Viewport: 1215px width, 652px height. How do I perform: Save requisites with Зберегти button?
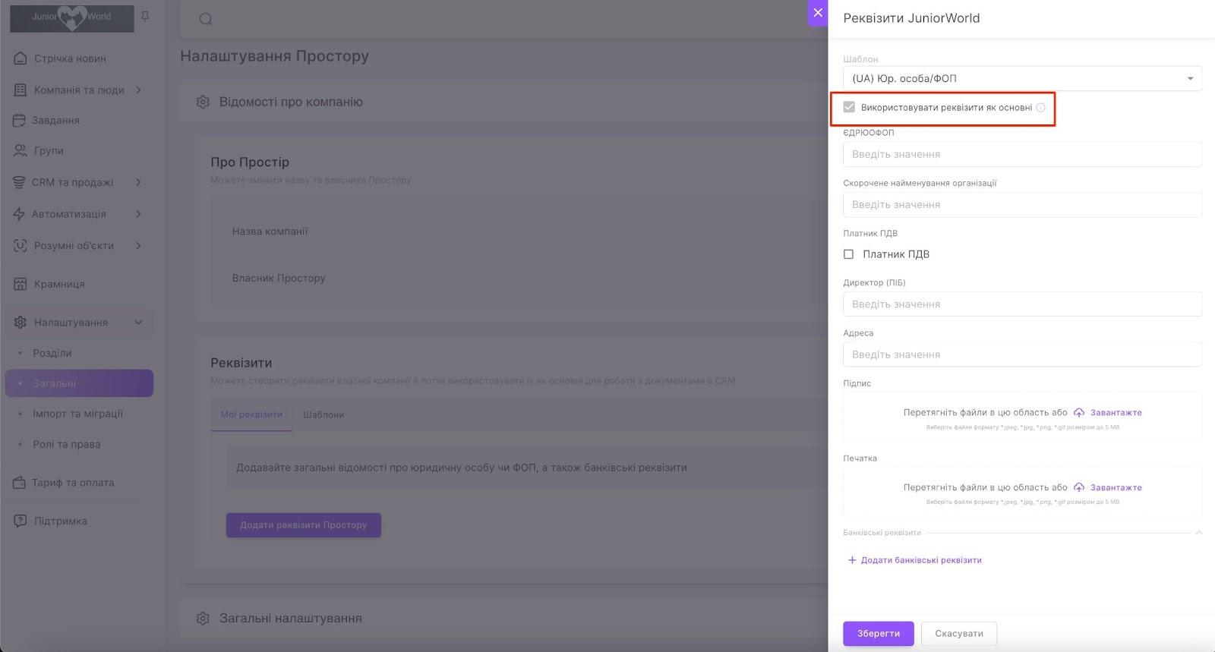(879, 634)
